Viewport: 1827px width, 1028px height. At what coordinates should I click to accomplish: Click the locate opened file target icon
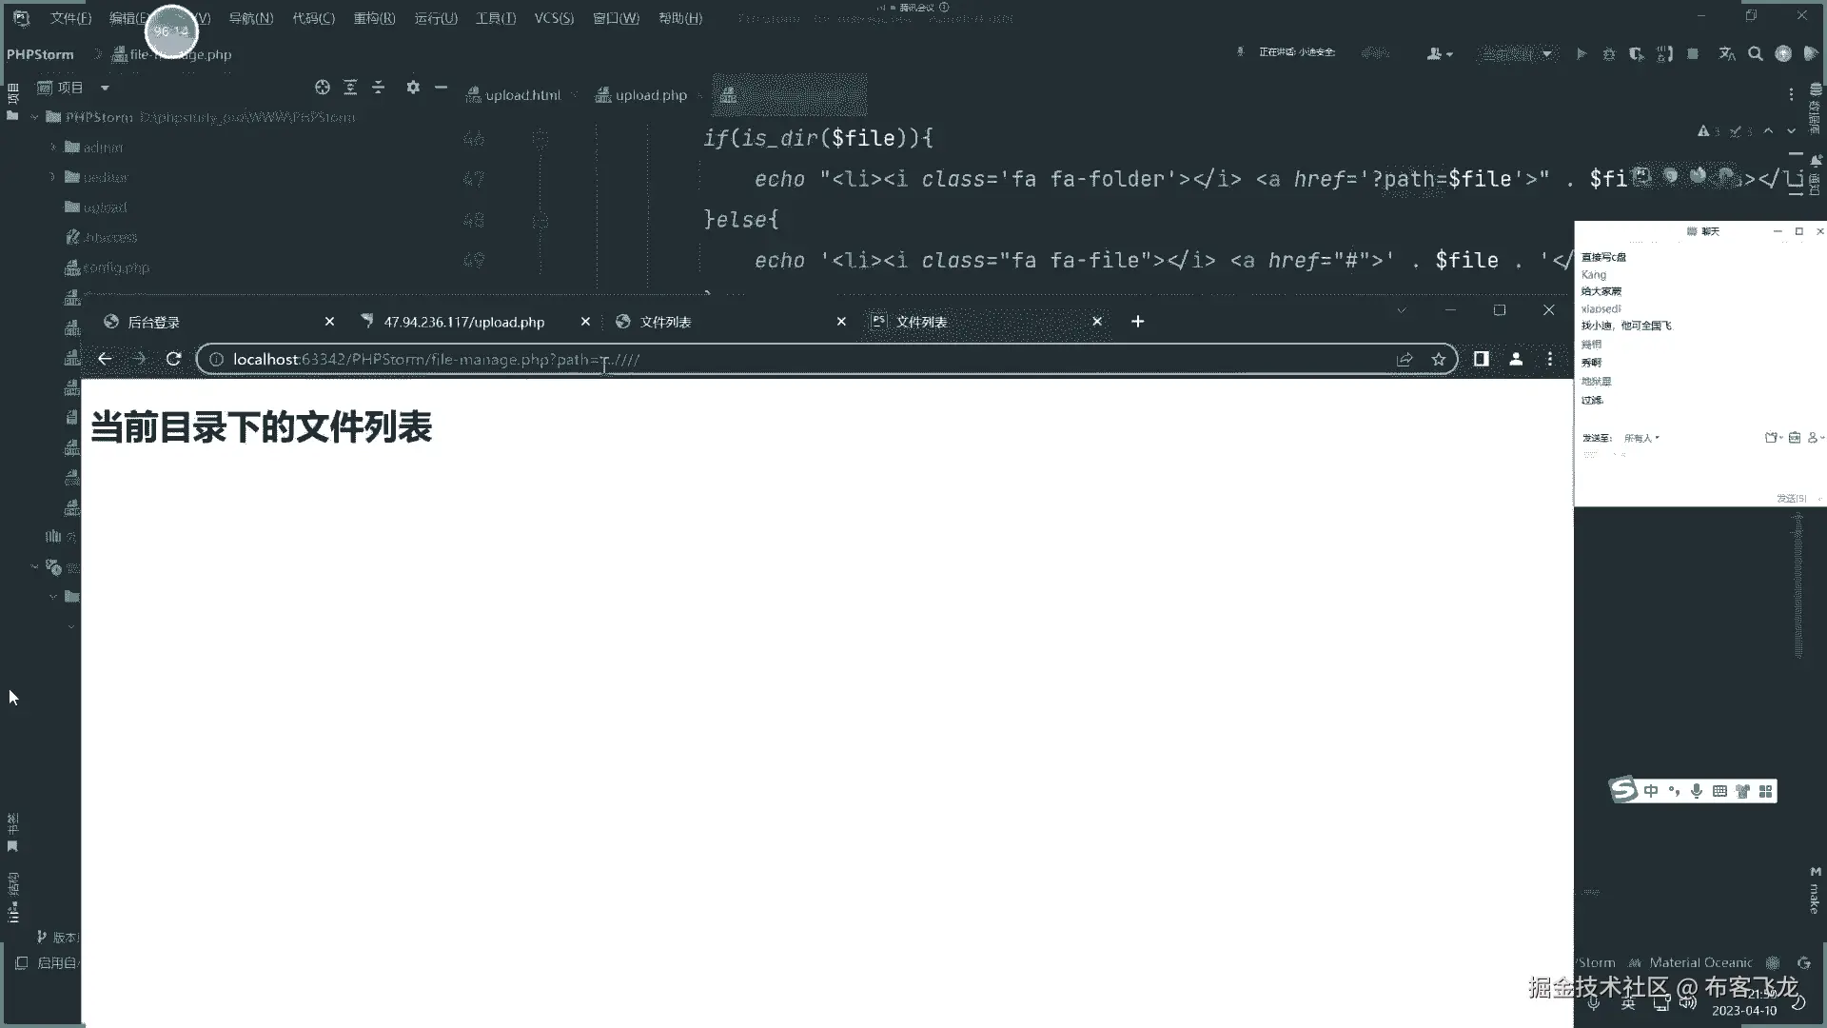323,88
